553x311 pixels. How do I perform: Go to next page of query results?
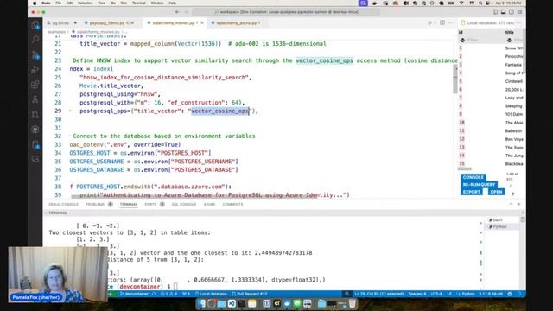coord(513,194)
